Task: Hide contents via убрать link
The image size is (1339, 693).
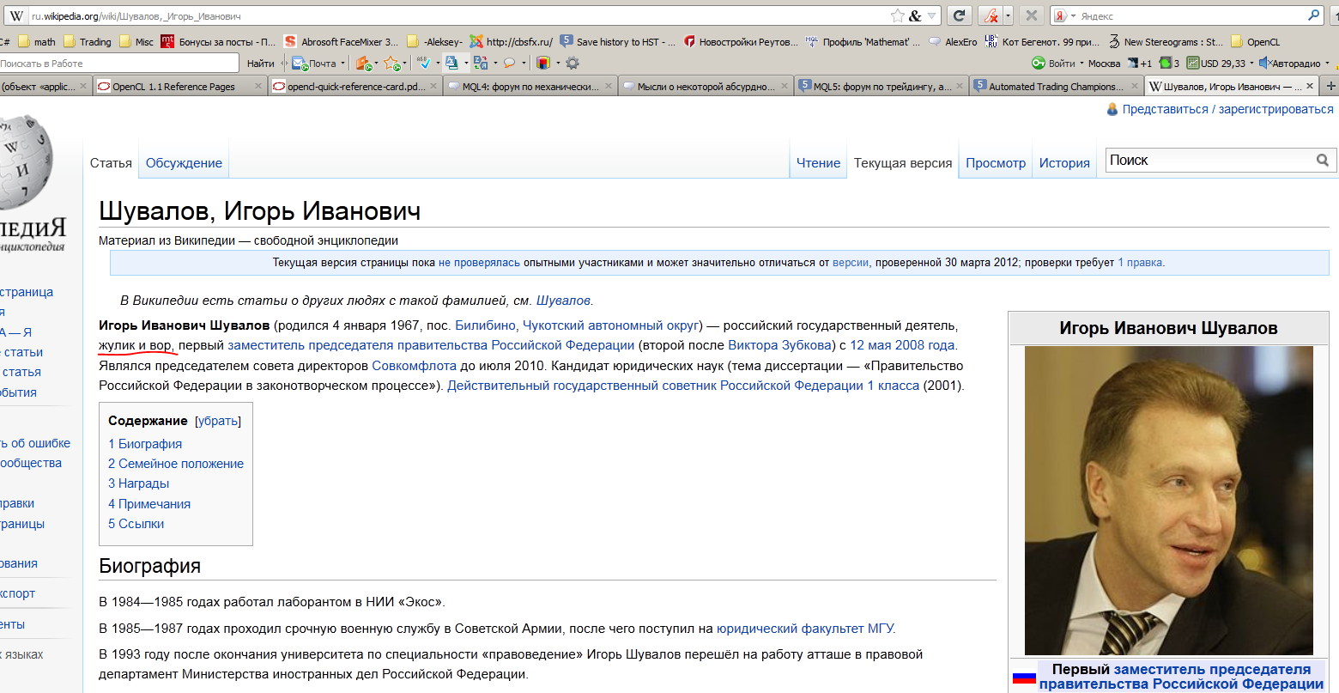Action: click(218, 421)
